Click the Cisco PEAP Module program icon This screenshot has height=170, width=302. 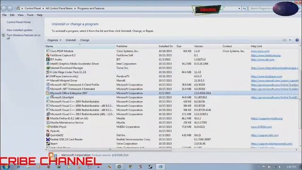pos(48,51)
